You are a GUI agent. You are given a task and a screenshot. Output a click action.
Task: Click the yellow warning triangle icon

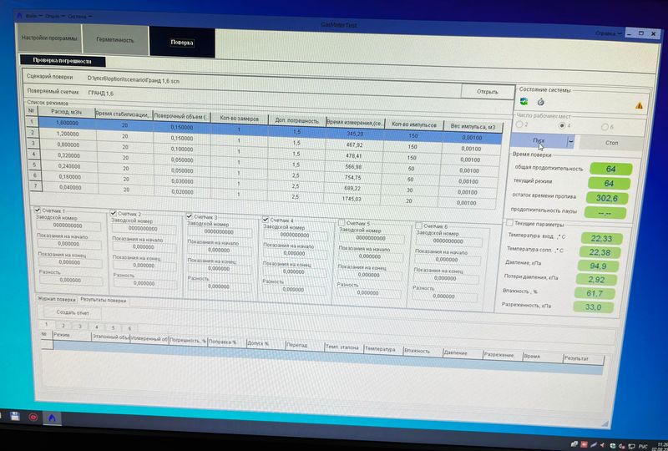640,106
